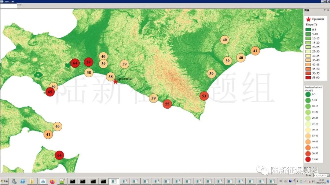330x185 pixels.
Task: Select the critical slope marker labeled 53
Action: [204, 96]
